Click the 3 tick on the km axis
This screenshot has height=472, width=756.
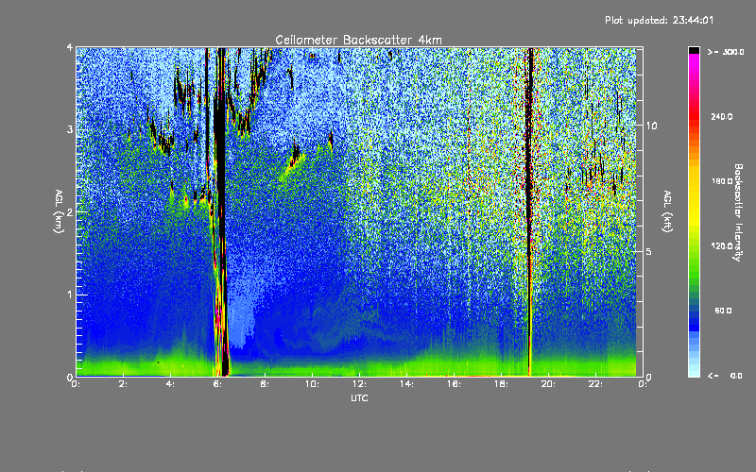coord(70,129)
